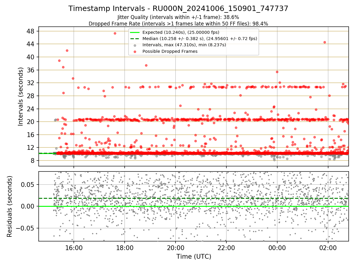The height and width of the screenshot is (267, 357).
Task: Click the 'Dropped Frame Rate' subtitle line
Action: click(178, 24)
